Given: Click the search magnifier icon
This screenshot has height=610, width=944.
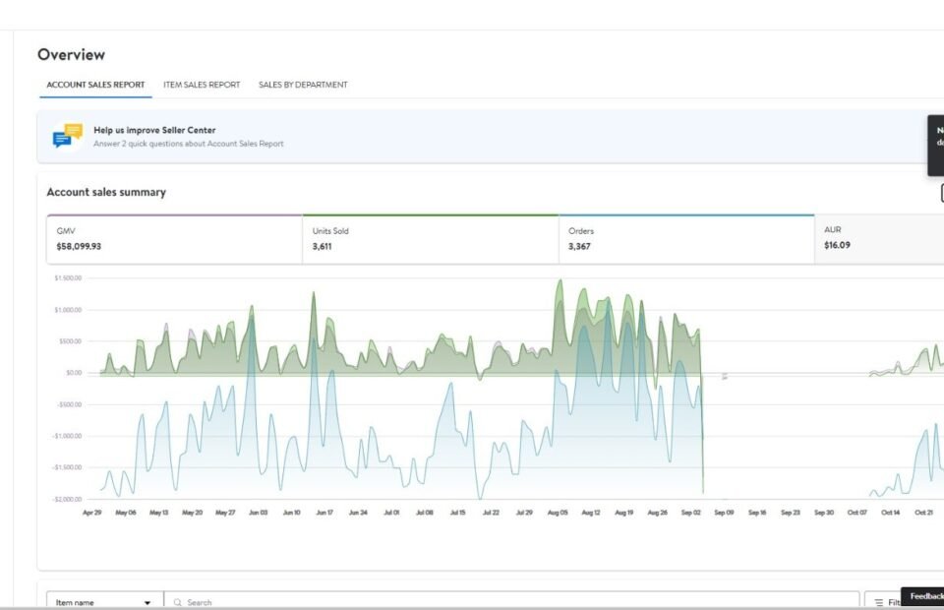Looking at the screenshot, I should point(178,602).
